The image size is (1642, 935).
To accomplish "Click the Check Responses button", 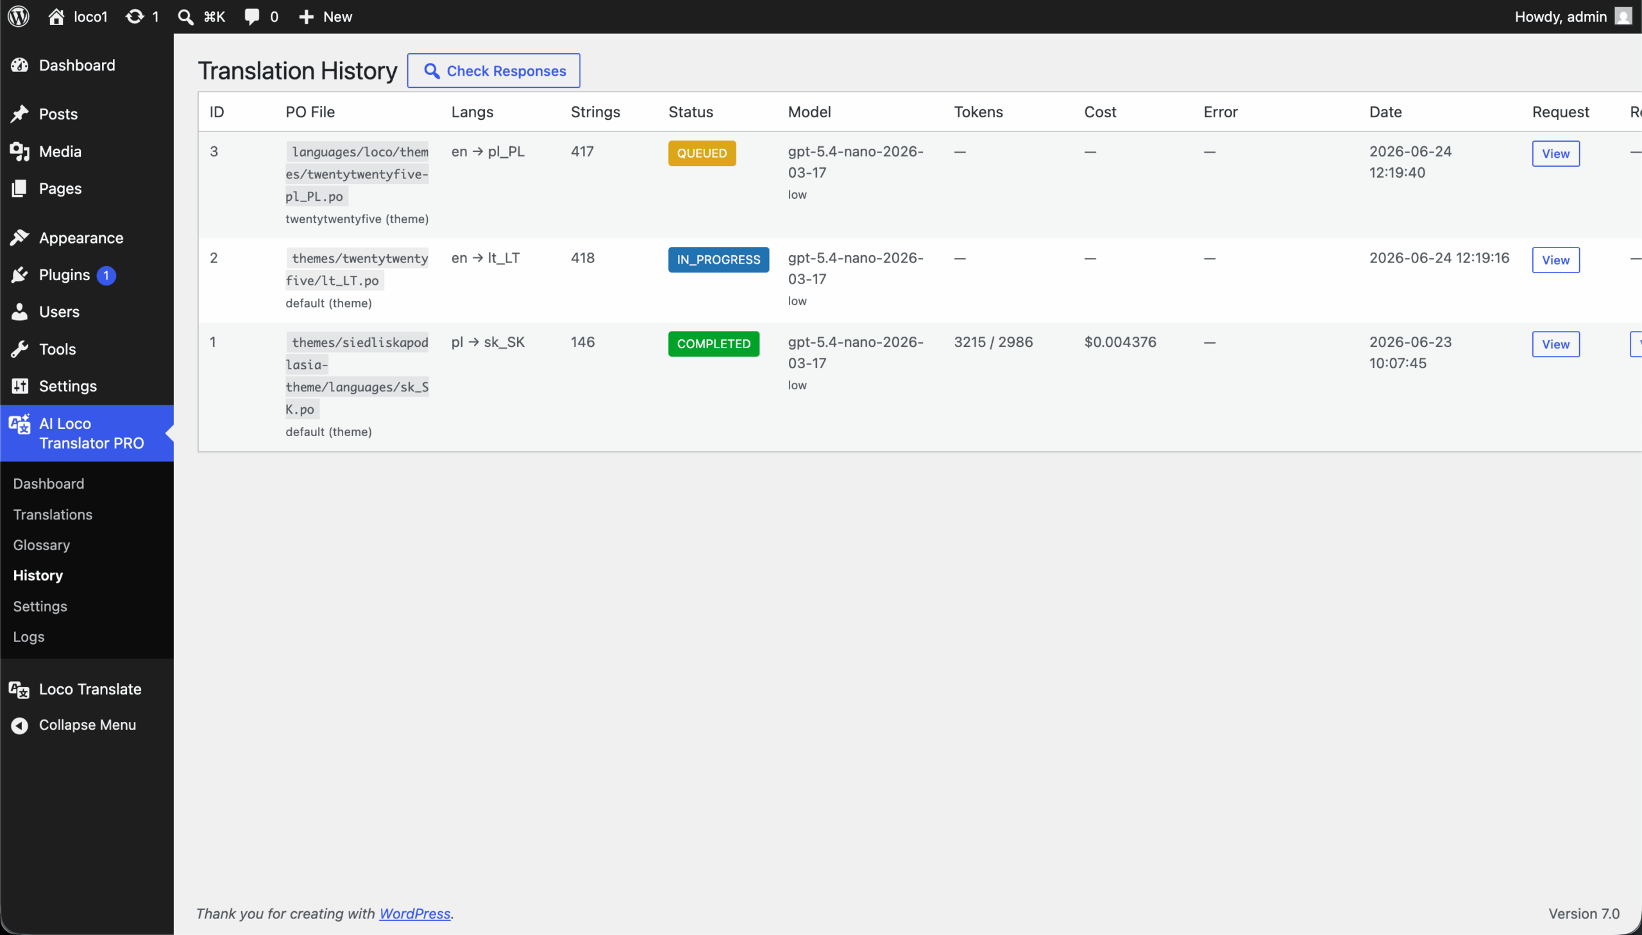I will click(493, 71).
